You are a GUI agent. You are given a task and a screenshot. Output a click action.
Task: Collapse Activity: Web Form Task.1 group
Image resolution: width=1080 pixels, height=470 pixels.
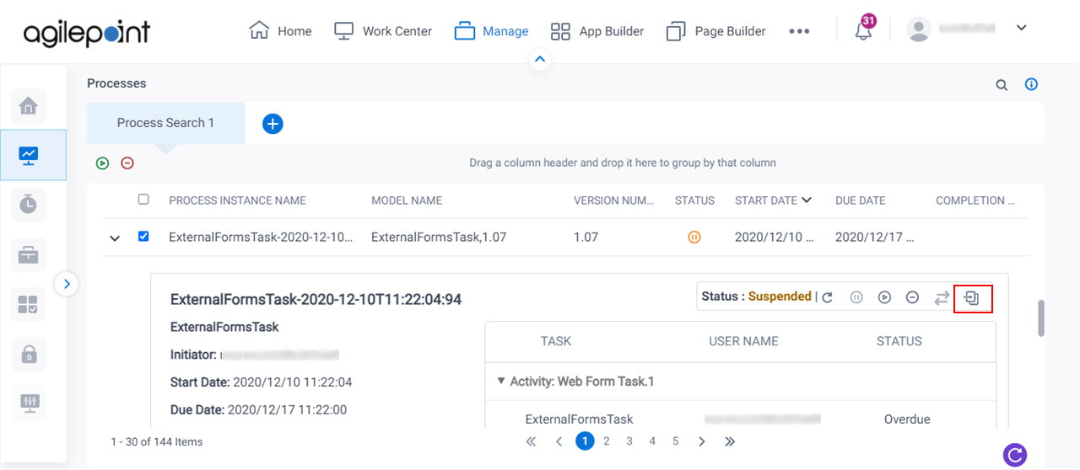501,382
